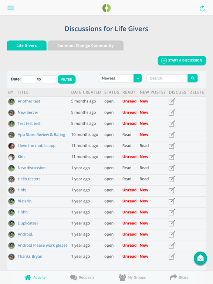
Task: Open the hamburger menu
Action: tap(10, 8)
